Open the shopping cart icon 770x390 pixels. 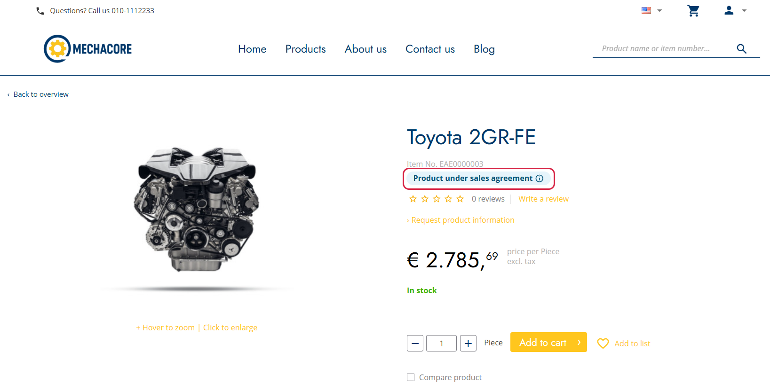coord(693,10)
